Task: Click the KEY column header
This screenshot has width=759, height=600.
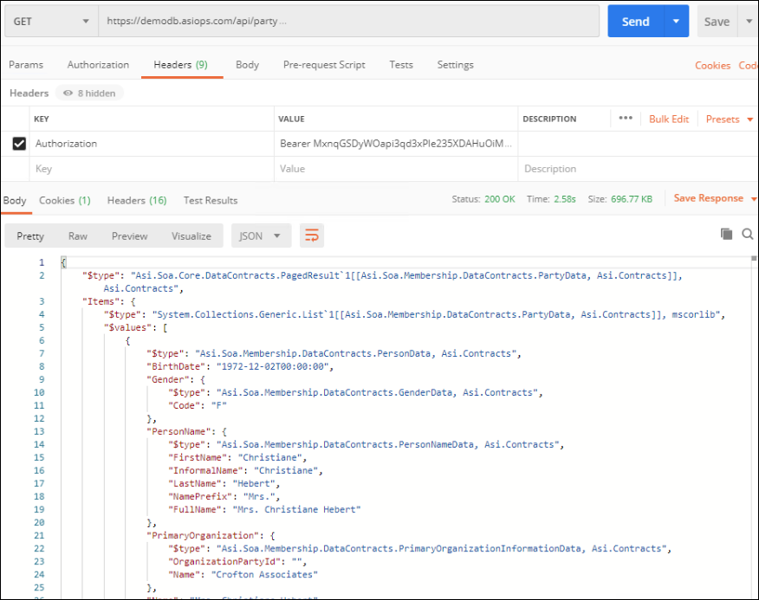Action: (x=42, y=119)
